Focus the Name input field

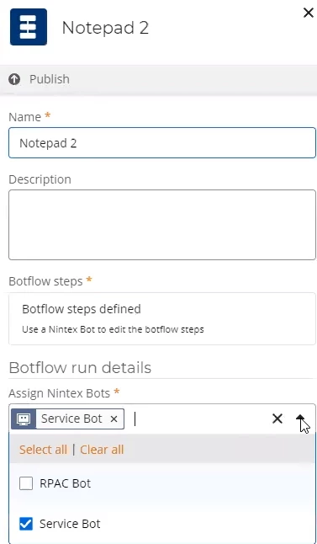162,143
